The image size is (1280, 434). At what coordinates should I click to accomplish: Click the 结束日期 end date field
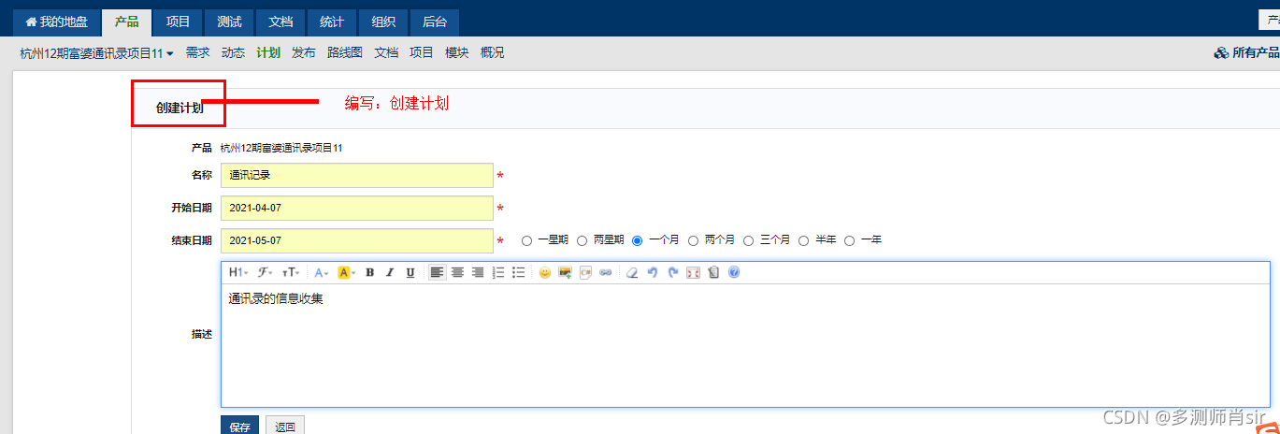357,240
